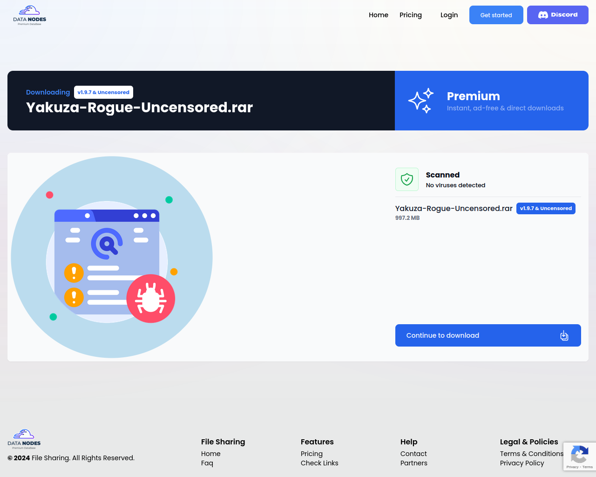
Task: Click the 997.2 MB file size text
Action: 407,218
